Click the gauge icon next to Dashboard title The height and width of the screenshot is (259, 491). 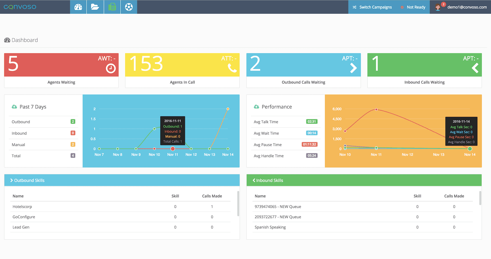[x=7, y=40]
